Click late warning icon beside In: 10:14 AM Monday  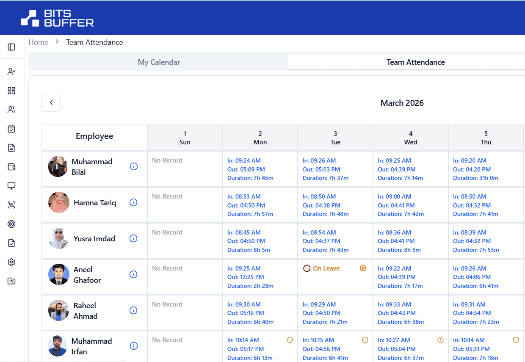pyautogui.click(x=290, y=340)
